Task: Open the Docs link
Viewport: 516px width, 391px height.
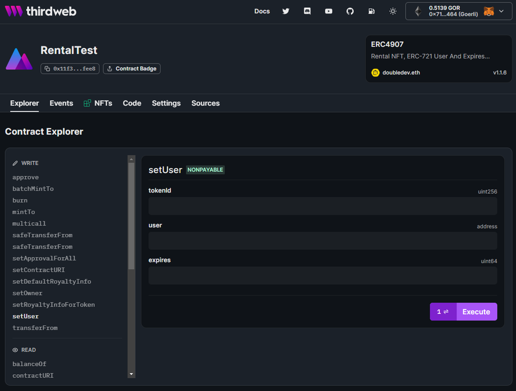Action: [262, 11]
